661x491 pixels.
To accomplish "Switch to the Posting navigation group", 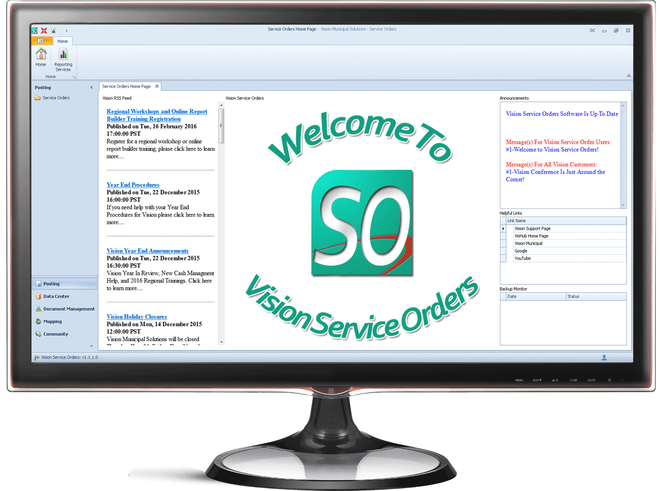I will tap(64, 284).
